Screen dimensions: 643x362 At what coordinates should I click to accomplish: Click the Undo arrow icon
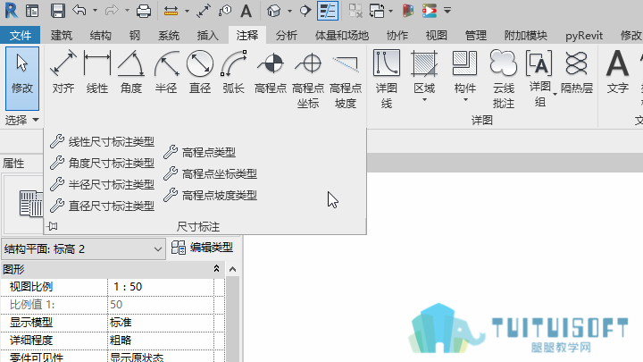(79, 10)
